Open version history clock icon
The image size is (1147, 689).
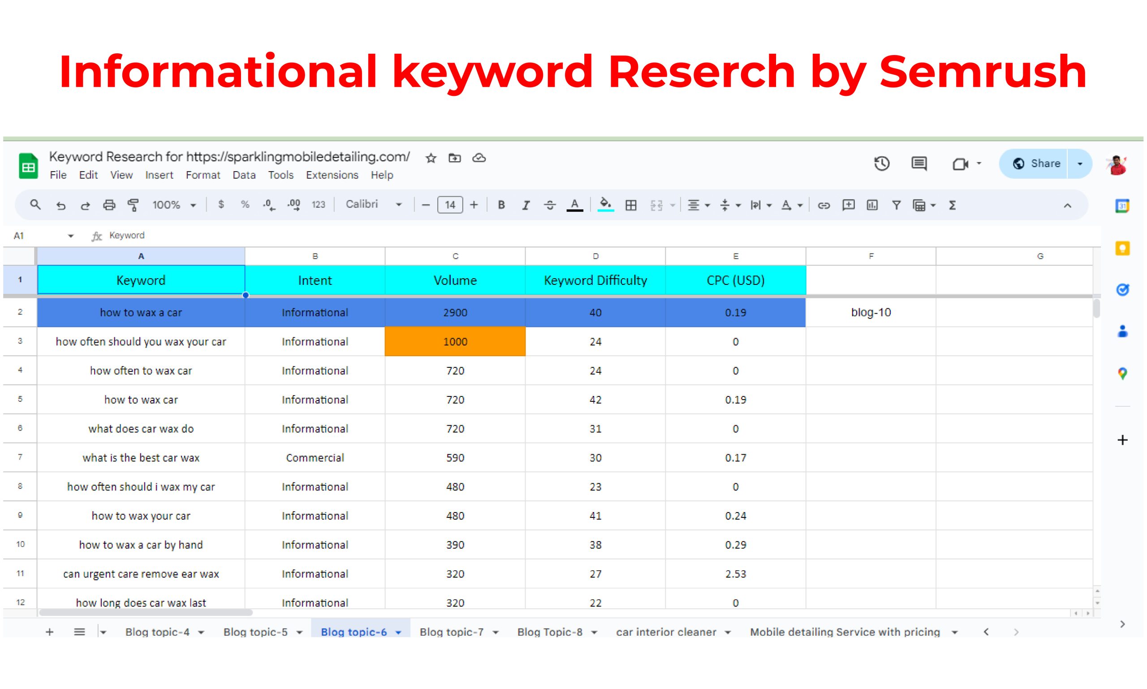(x=881, y=164)
